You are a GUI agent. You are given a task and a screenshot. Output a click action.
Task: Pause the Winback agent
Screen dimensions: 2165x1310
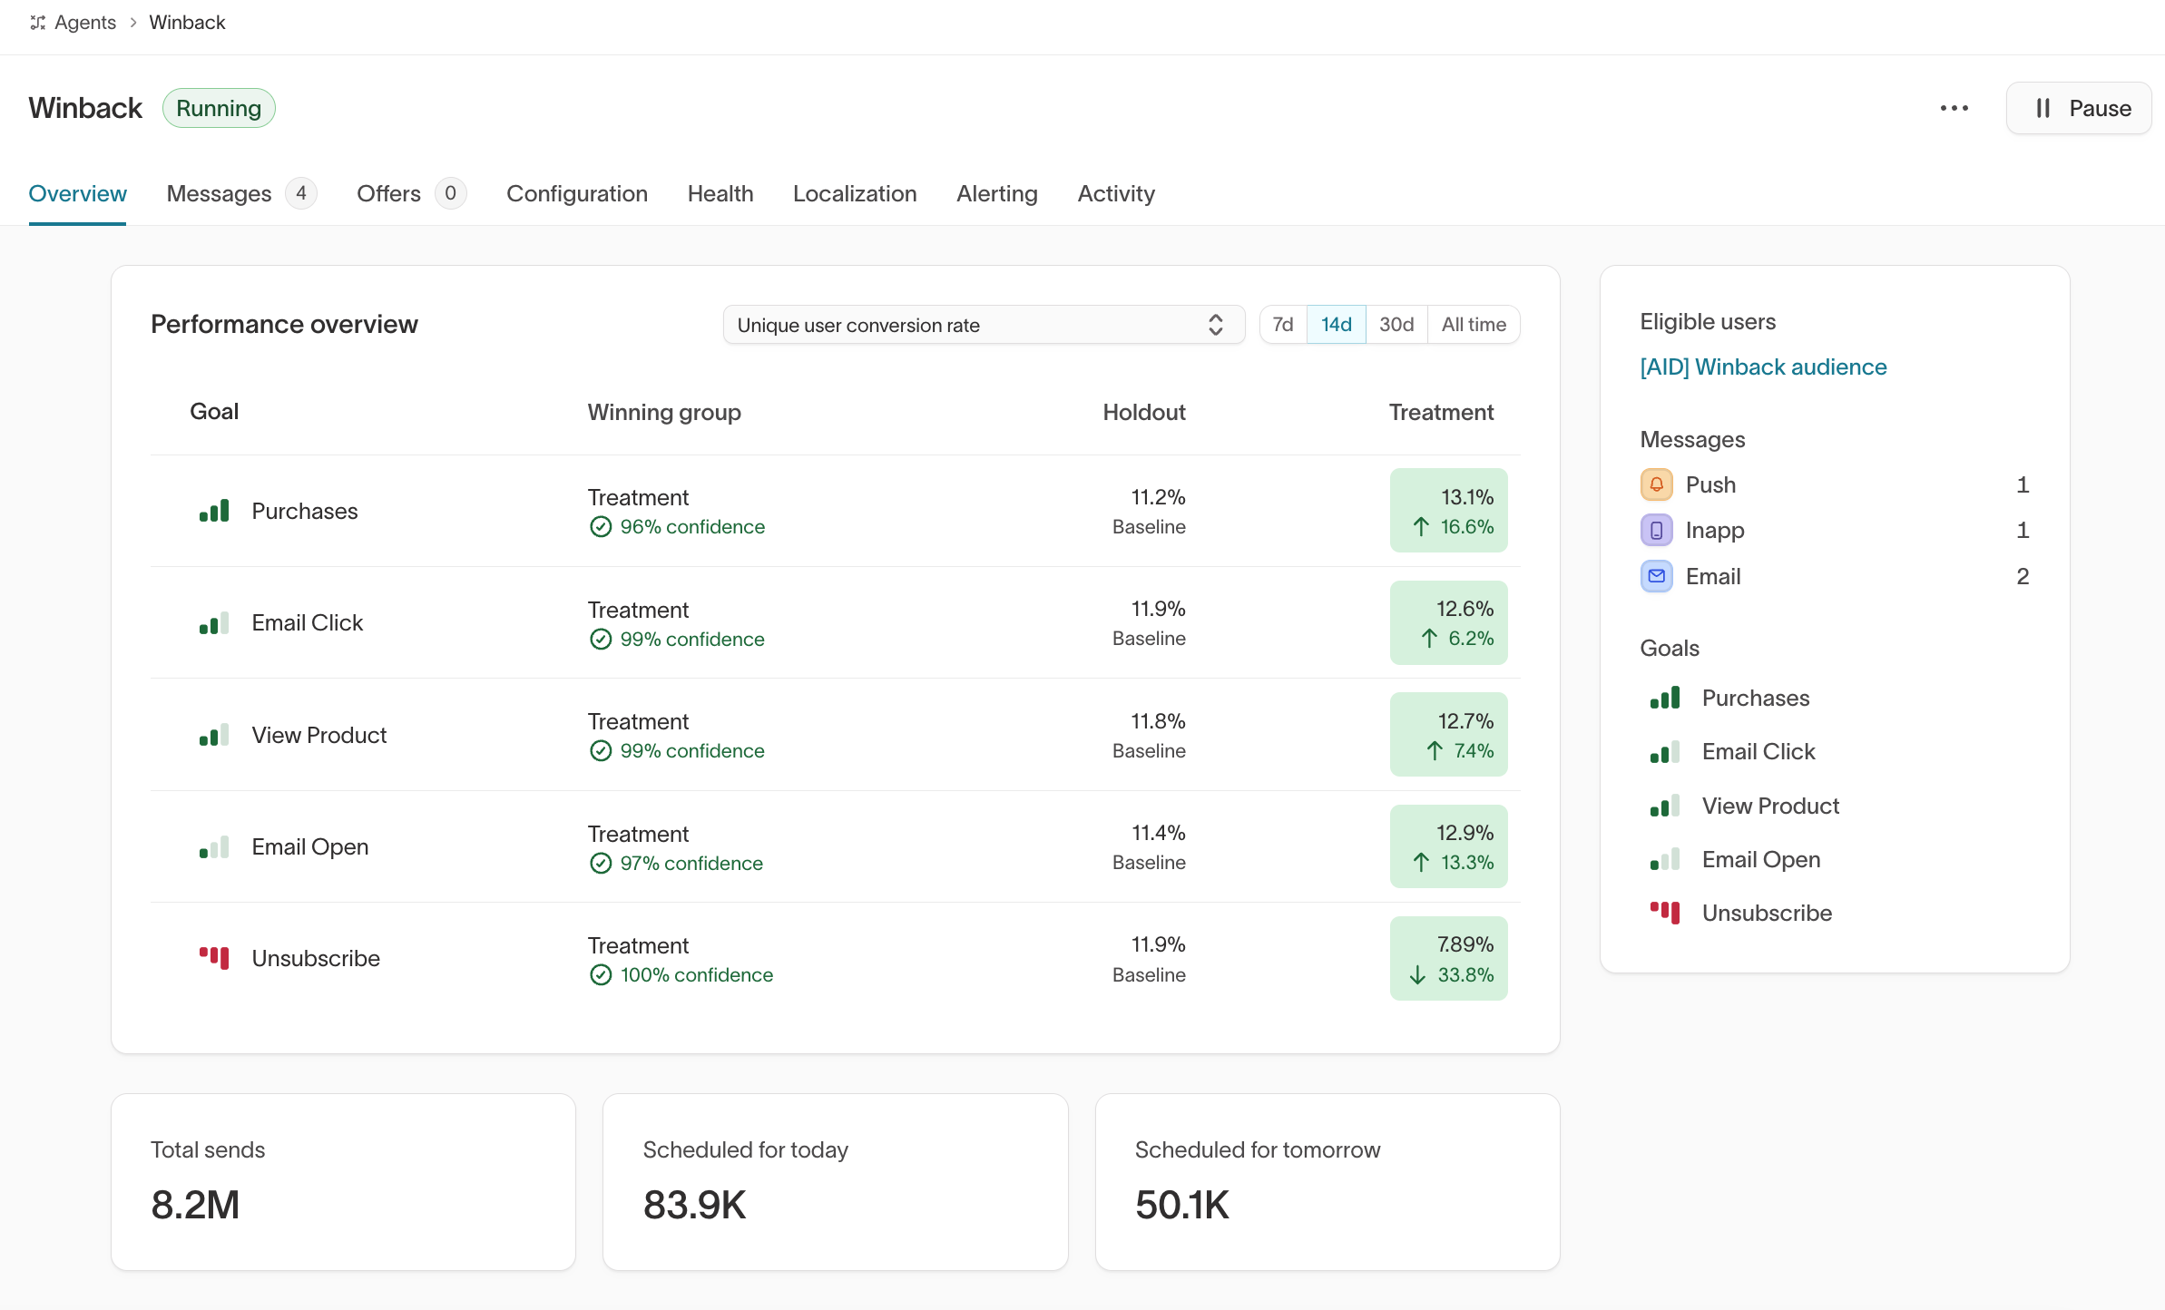pos(2079,108)
